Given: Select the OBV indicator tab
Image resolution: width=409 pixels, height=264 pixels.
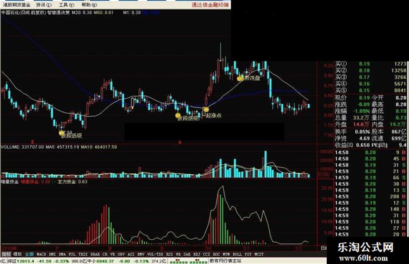Looking at the screenshot, I should point(121,254).
